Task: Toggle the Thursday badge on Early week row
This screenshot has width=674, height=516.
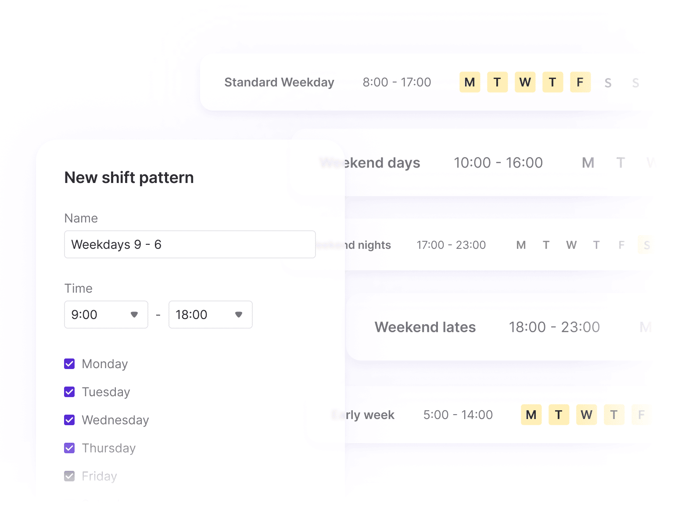Action: tap(614, 415)
